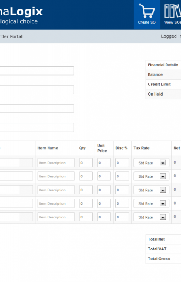
Task: Click the AlphaLogix logo text
Action: (x=21, y=12)
